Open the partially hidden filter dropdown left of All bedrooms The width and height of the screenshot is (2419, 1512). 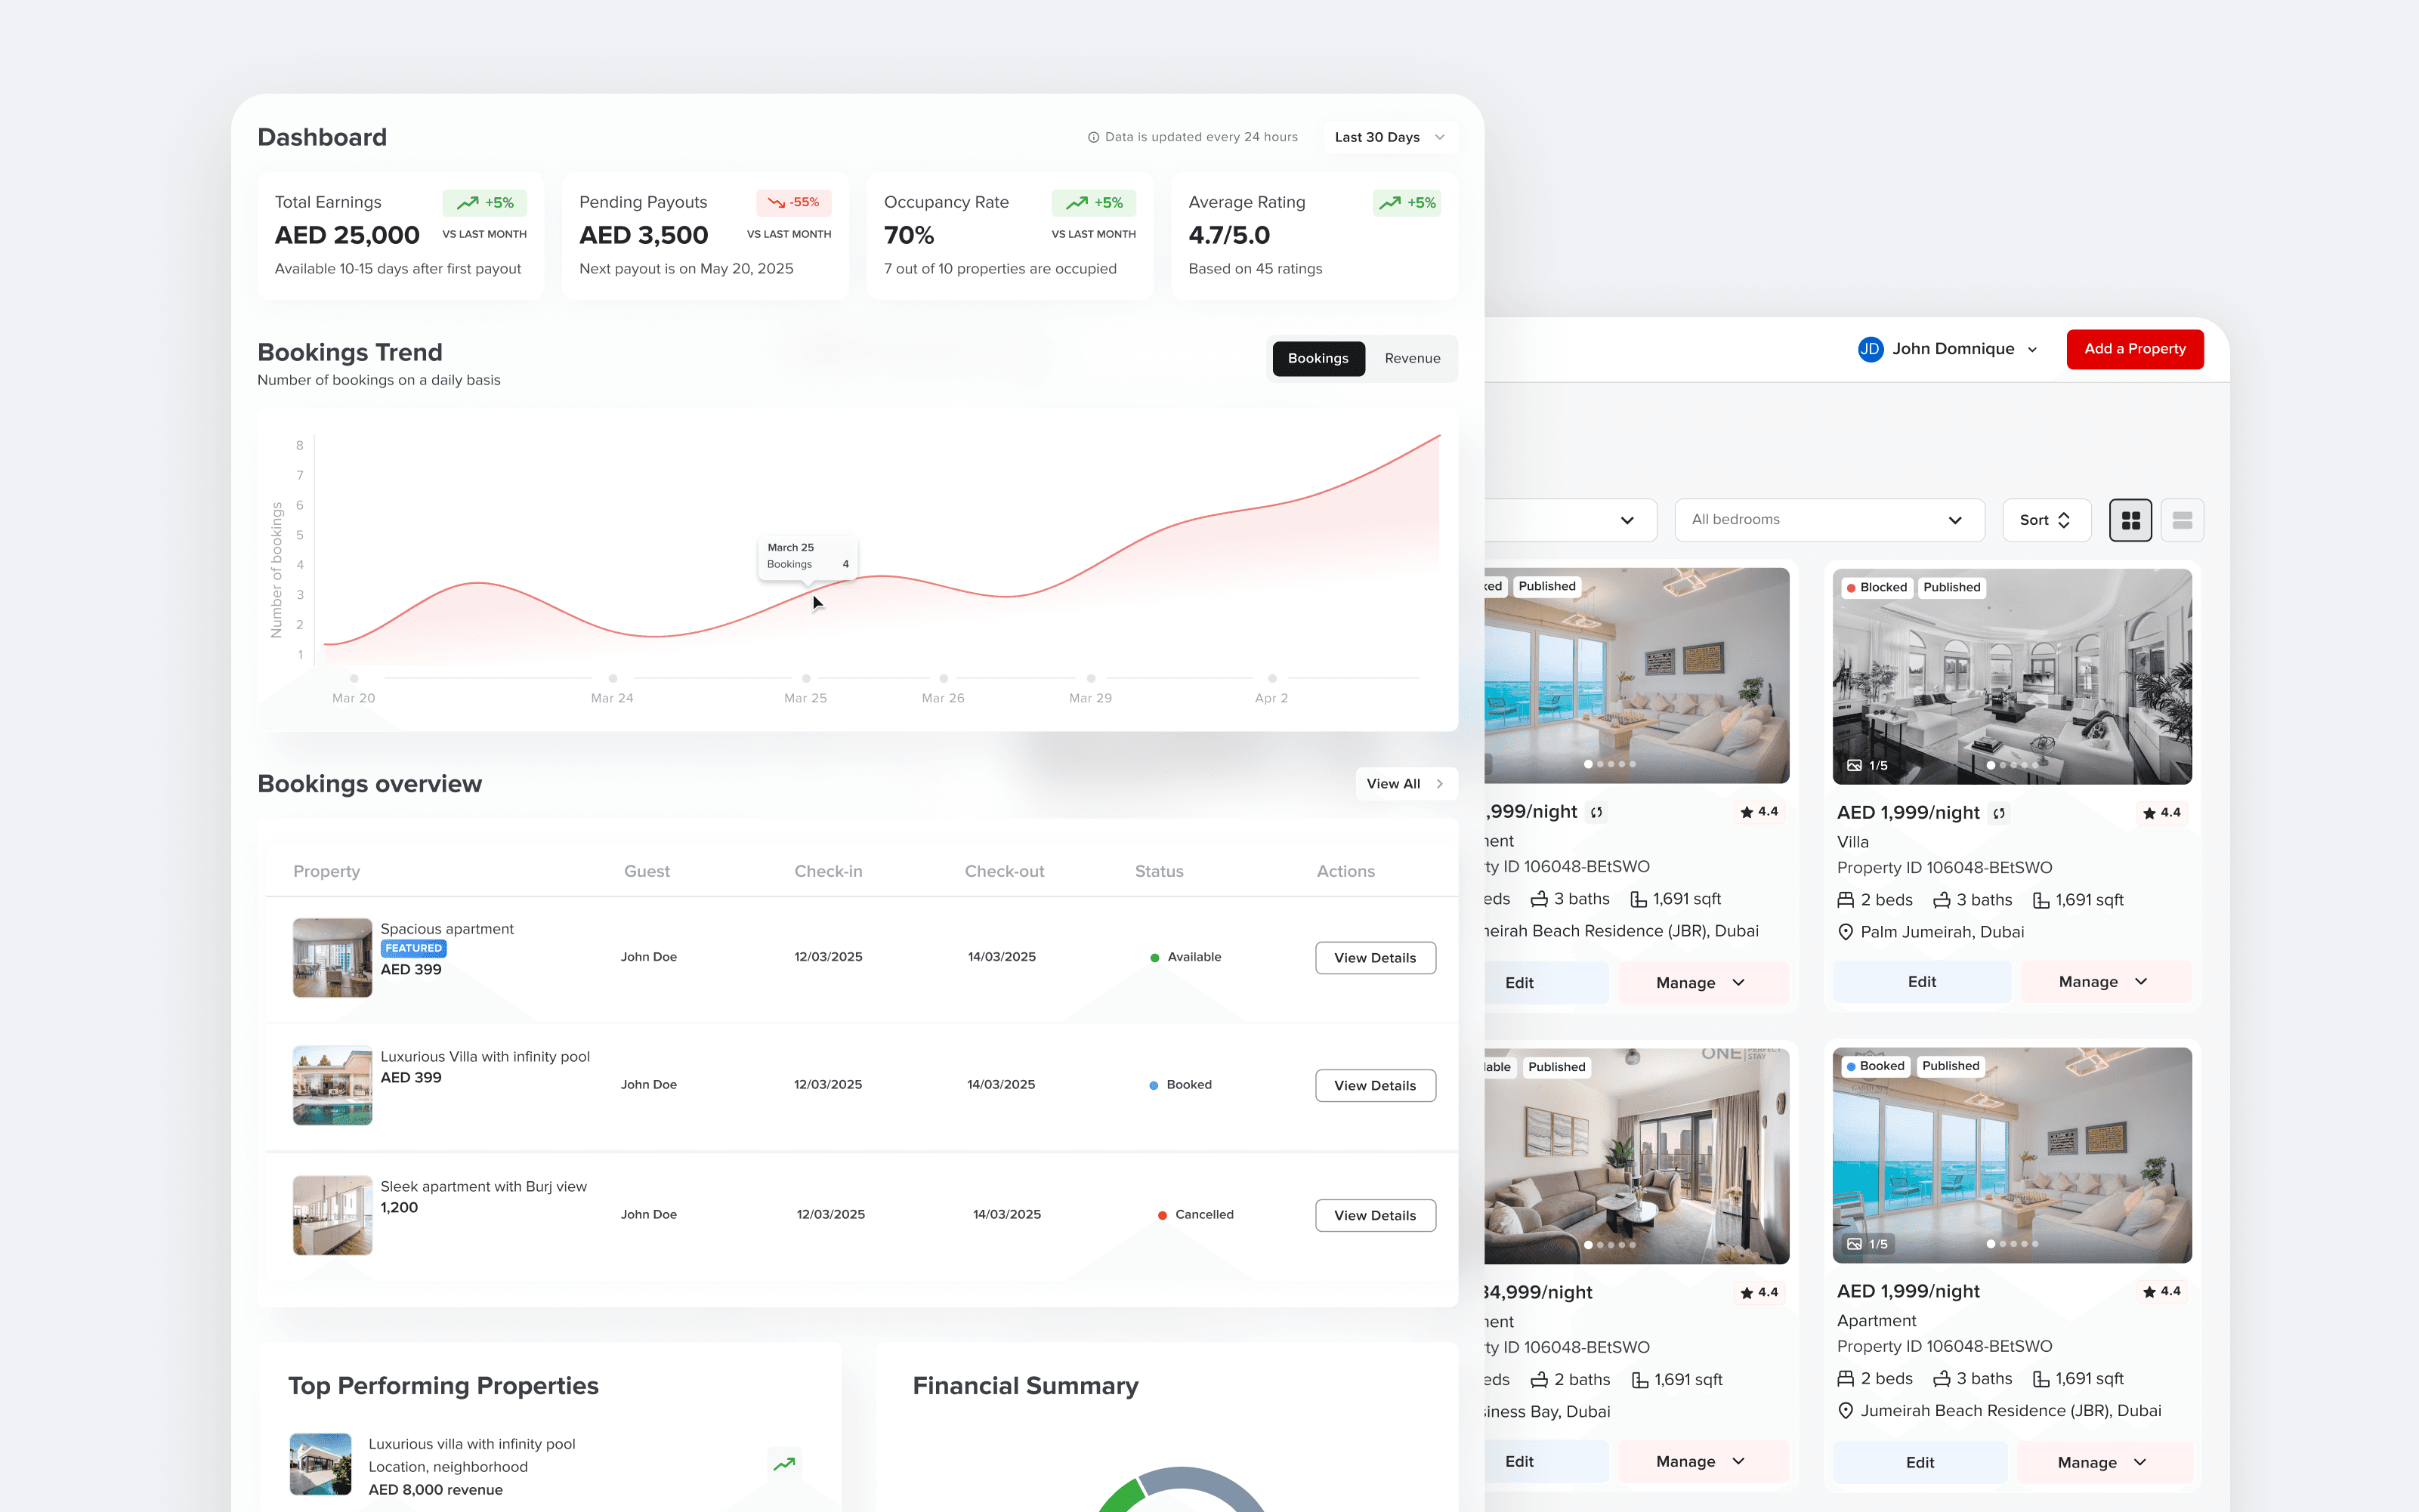point(1571,520)
